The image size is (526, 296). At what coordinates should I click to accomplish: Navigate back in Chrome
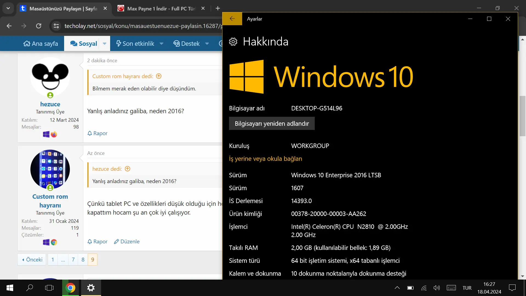click(9, 26)
